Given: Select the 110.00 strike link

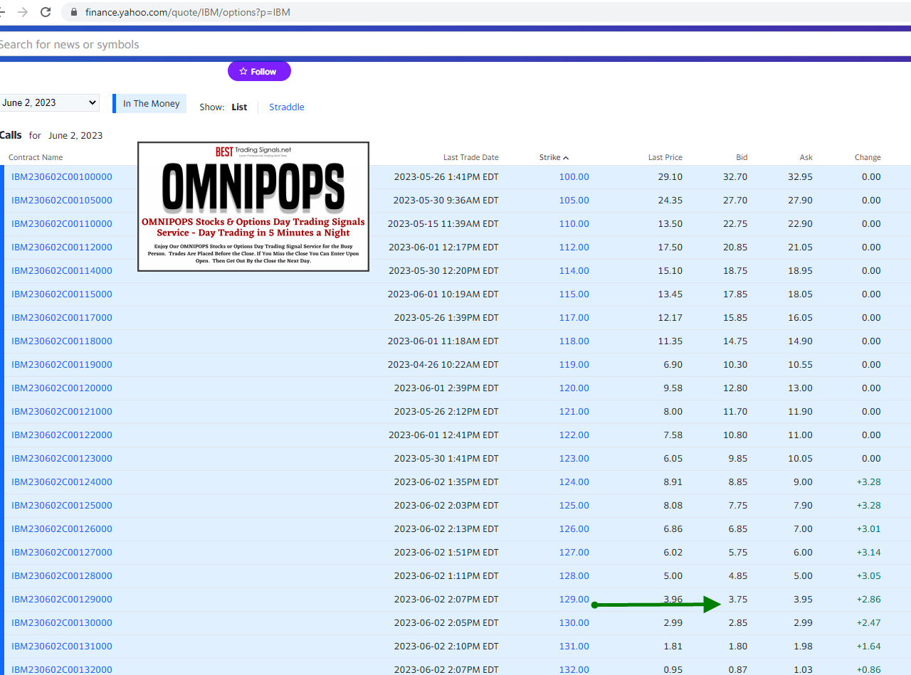Looking at the screenshot, I should coord(574,224).
